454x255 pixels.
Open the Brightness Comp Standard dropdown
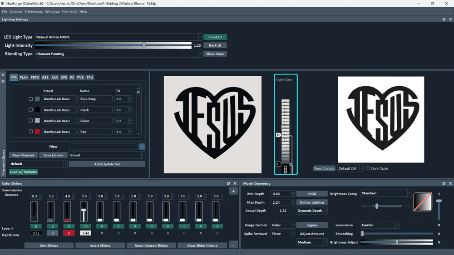tap(385, 193)
